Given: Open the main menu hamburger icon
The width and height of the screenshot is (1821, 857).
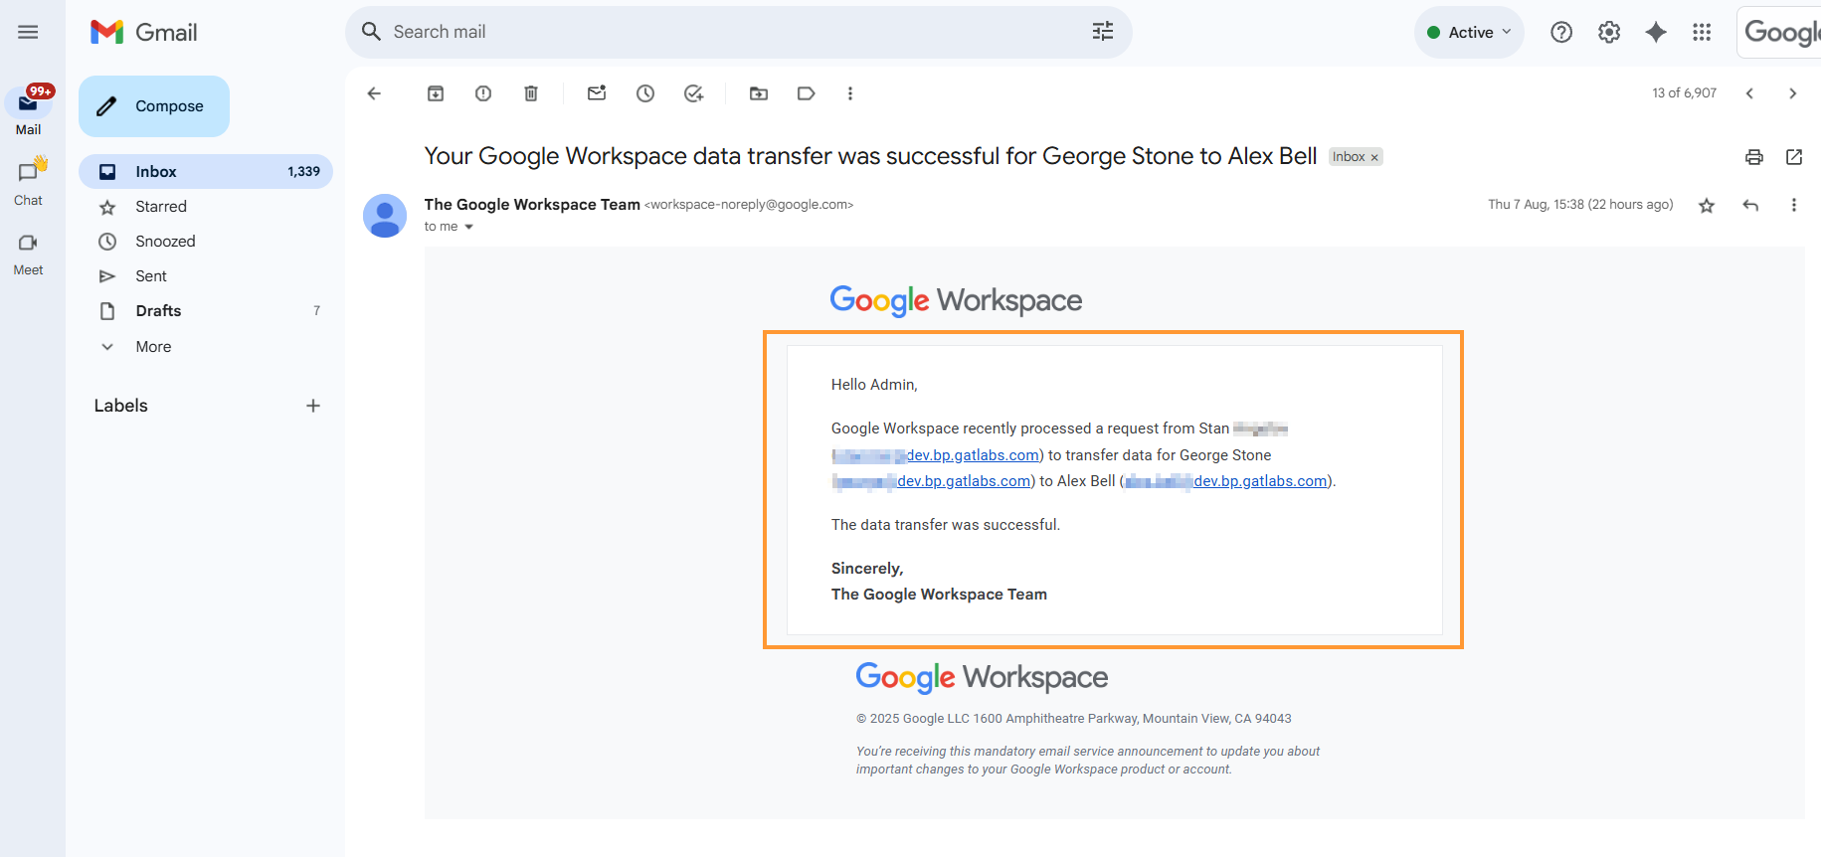Looking at the screenshot, I should pyautogui.click(x=28, y=32).
